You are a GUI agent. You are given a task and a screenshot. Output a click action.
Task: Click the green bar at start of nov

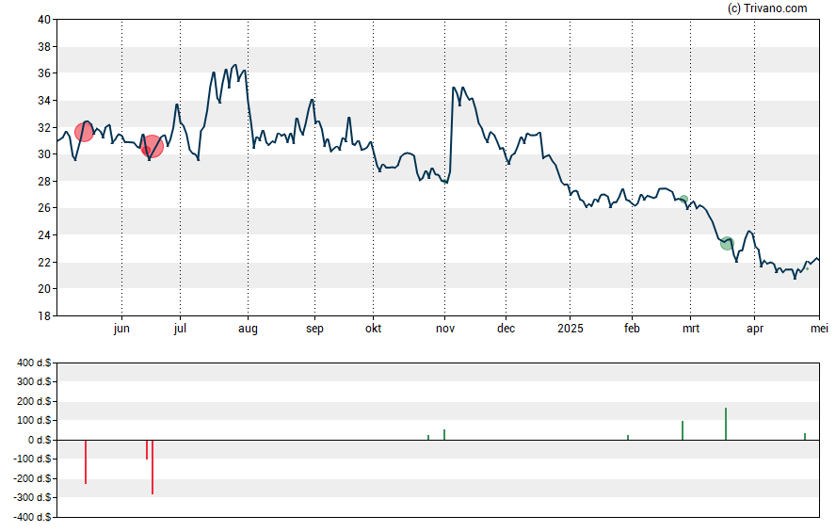click(x=444, y=434)
